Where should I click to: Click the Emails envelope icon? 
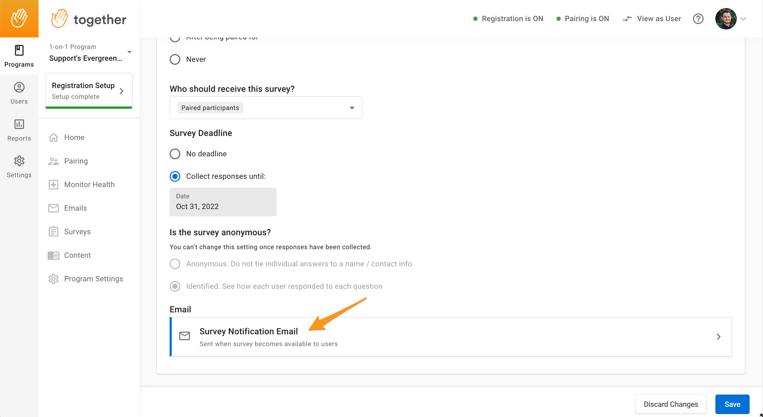point(53,208)
